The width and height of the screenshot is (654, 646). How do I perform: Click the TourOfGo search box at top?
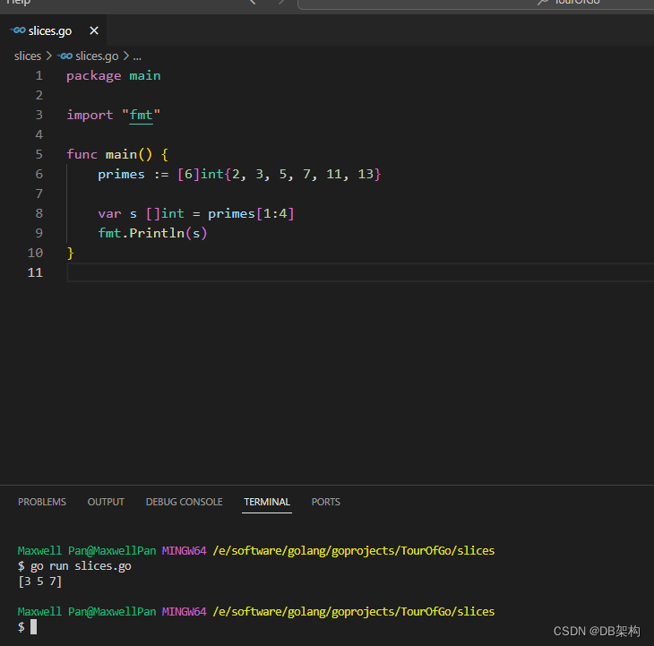pyautogui.click(x=476, y=4)
